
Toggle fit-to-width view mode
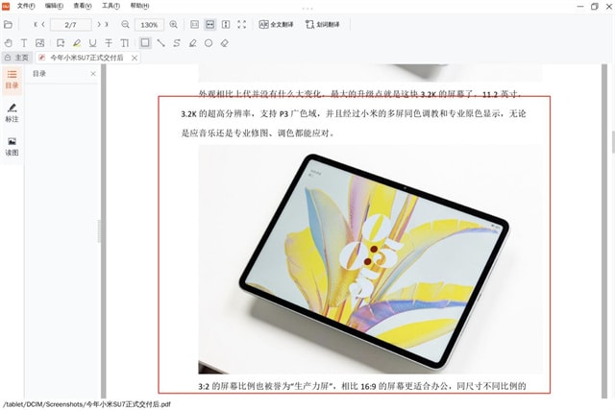pyautogui.click(x=210, y=24)
